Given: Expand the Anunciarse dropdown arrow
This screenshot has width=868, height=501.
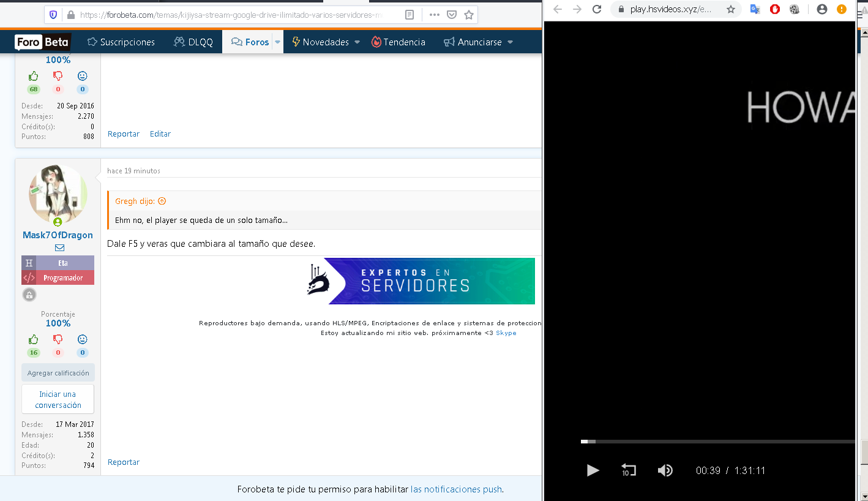Looking at the screenshot, I should [510, 42].
